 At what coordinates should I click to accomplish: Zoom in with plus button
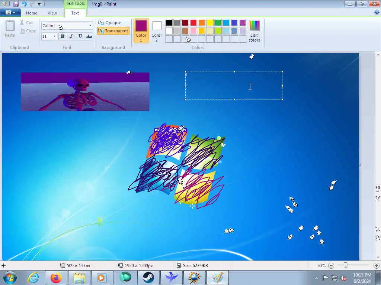pyautogui.click(x=377, y=266)
